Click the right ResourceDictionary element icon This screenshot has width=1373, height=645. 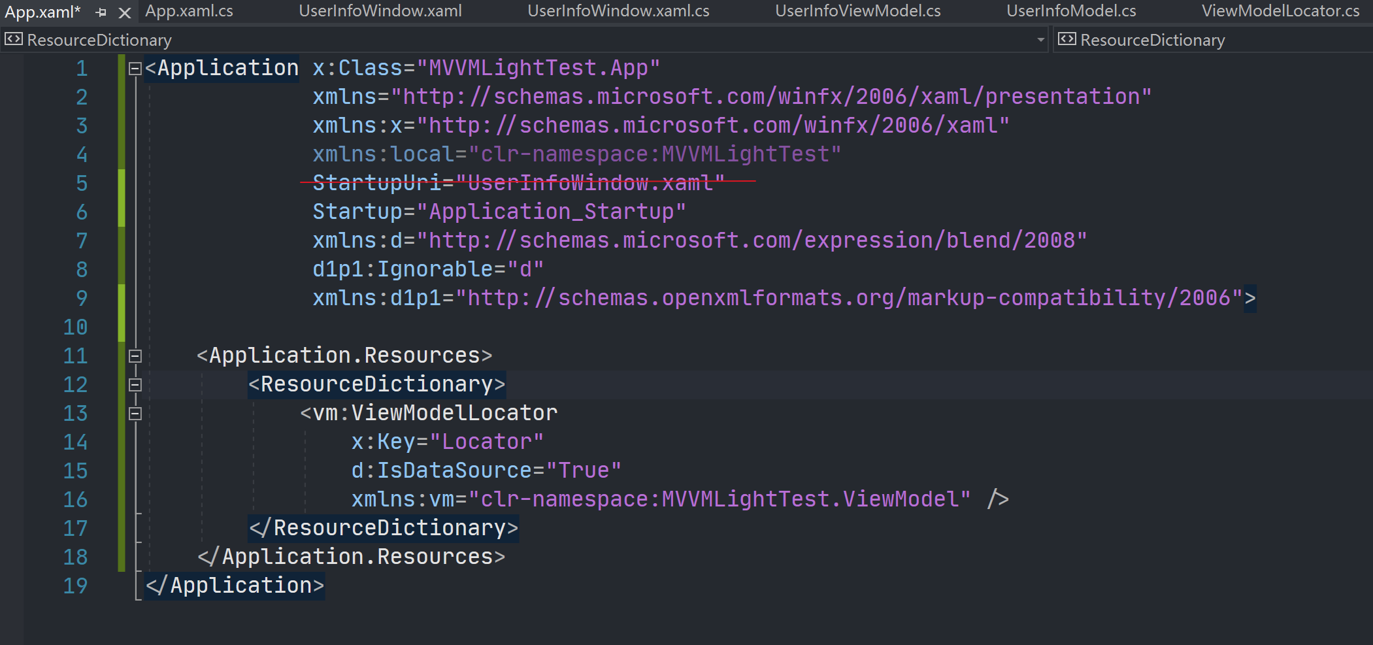pos(1067,39)
